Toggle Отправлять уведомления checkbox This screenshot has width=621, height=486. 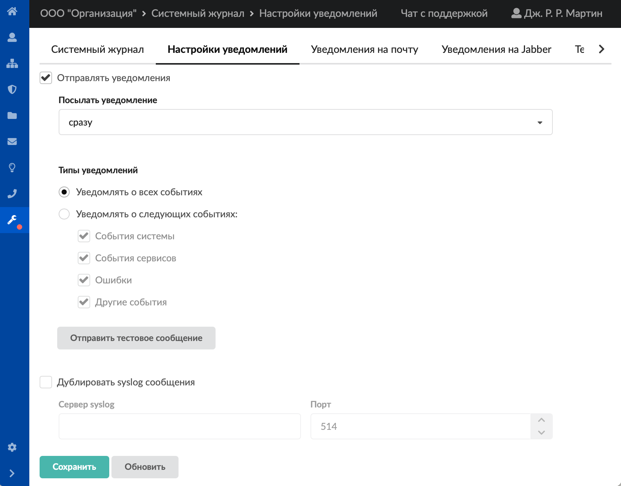click(46, 78)
